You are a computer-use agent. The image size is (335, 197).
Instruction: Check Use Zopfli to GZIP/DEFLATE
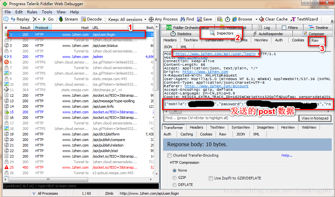(x=211, y=178)
